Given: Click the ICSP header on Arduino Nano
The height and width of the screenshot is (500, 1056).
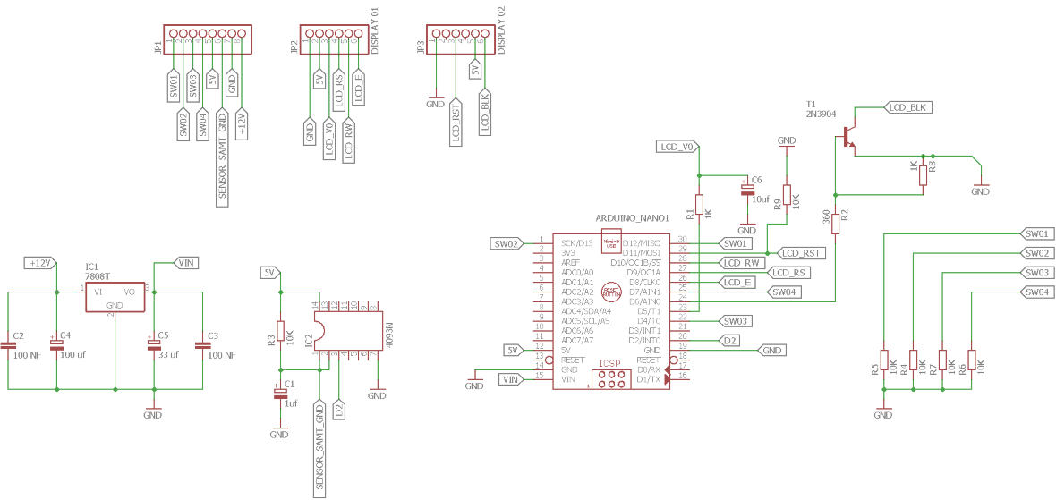Looking at the screenshot, I should pyautogui.click(x=609, y=379).
